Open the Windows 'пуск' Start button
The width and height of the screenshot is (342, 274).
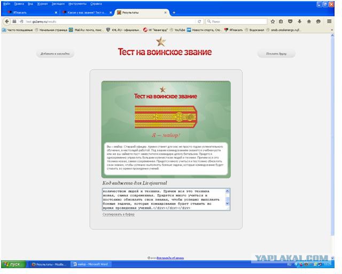[x=13, y=264]
